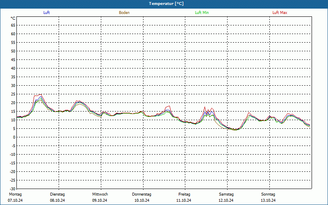Select the Mittwoch day label
Viewport: 328px width, 205px height.
click(100, 194)
